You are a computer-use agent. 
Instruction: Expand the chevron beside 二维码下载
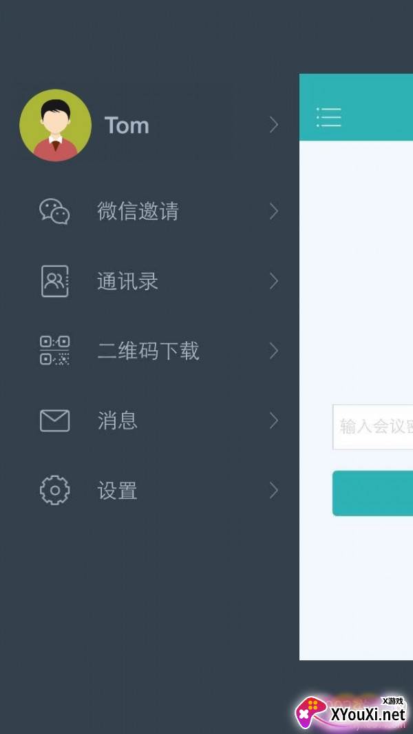tap(274, 351)
